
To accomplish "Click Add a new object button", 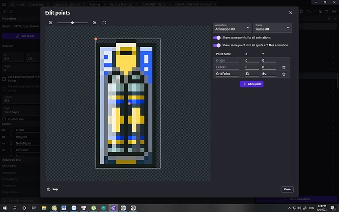I will click(x=297, y=199).
